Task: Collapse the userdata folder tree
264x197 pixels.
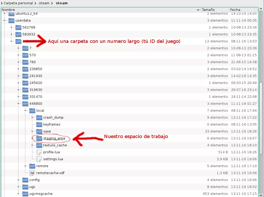Action: pos(4,21)
